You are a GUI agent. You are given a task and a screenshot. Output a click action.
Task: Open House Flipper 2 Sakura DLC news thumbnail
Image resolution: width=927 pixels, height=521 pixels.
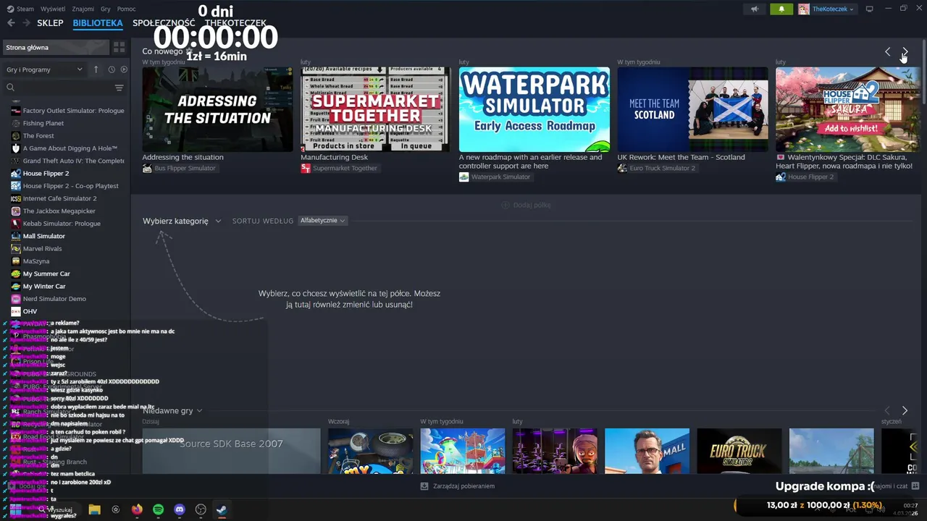(x=848, y=109)
